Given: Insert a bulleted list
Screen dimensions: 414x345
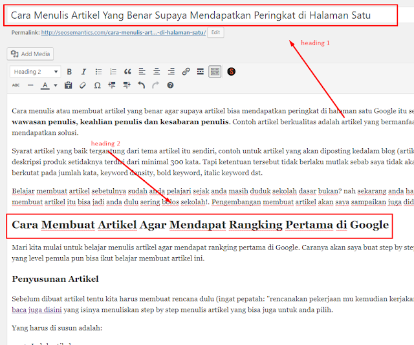Looking at the screenshot, I should [x=98, y=72].
